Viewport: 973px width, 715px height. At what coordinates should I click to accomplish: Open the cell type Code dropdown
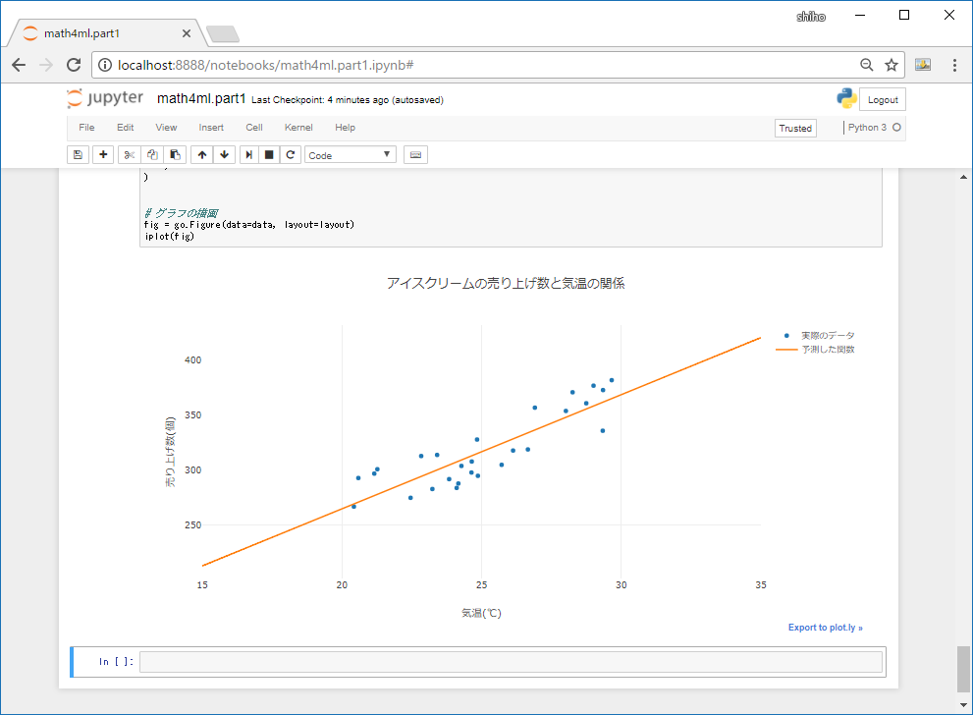pos(350,154)
